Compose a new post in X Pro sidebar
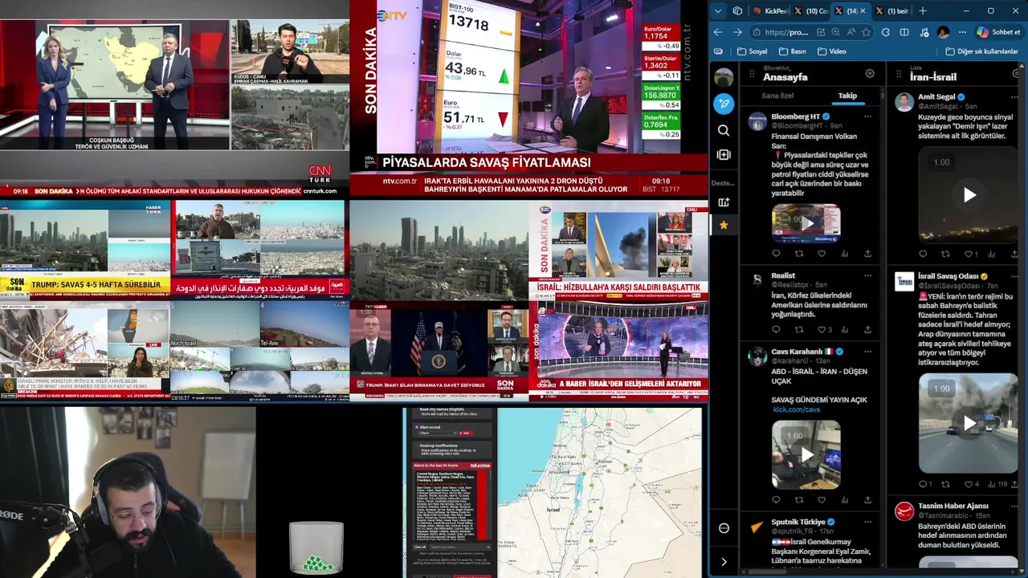This screenshot has height=578, width=1028. point(724,104)
